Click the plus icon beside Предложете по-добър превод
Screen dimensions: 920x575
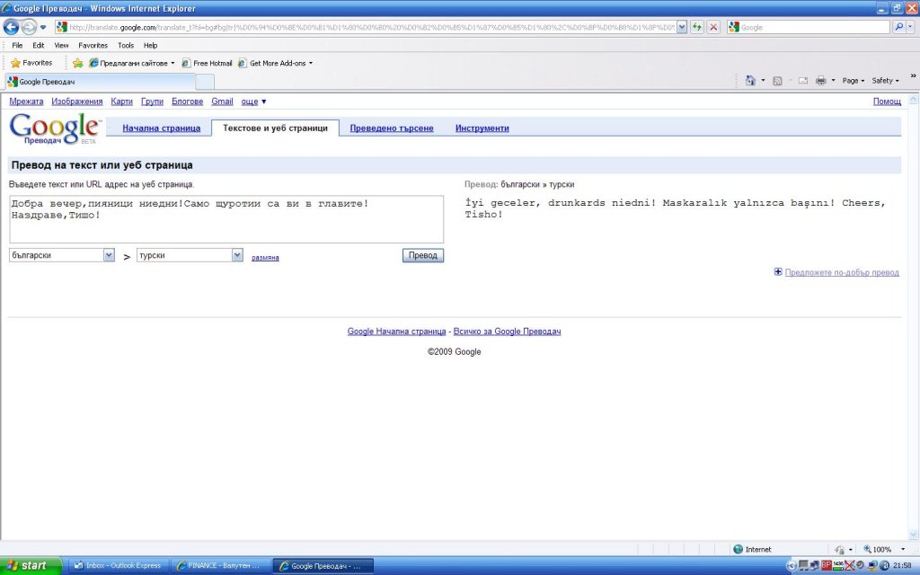click(778, 271)
